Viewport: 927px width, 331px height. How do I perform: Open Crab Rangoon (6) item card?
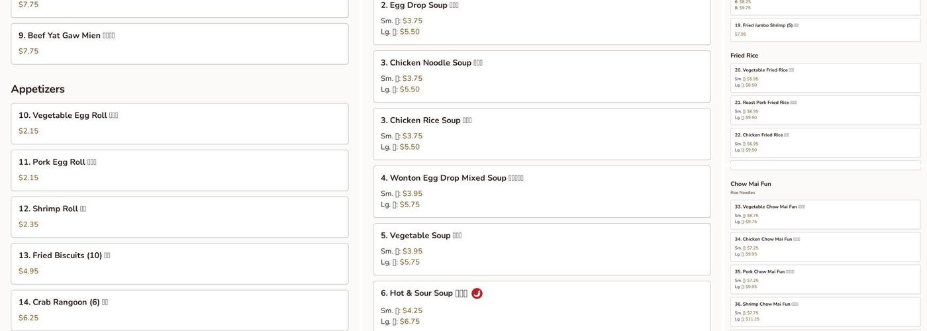pos(179,310)
